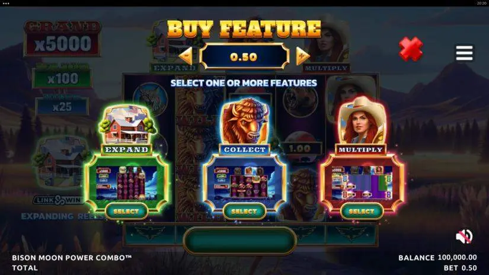Click the Grand x5000 jackpot badge

tap(63, 39)
